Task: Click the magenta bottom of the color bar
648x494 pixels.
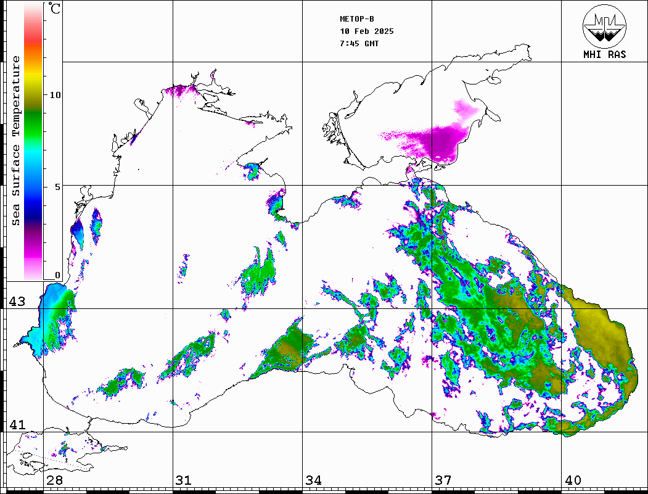Action: 33,252
